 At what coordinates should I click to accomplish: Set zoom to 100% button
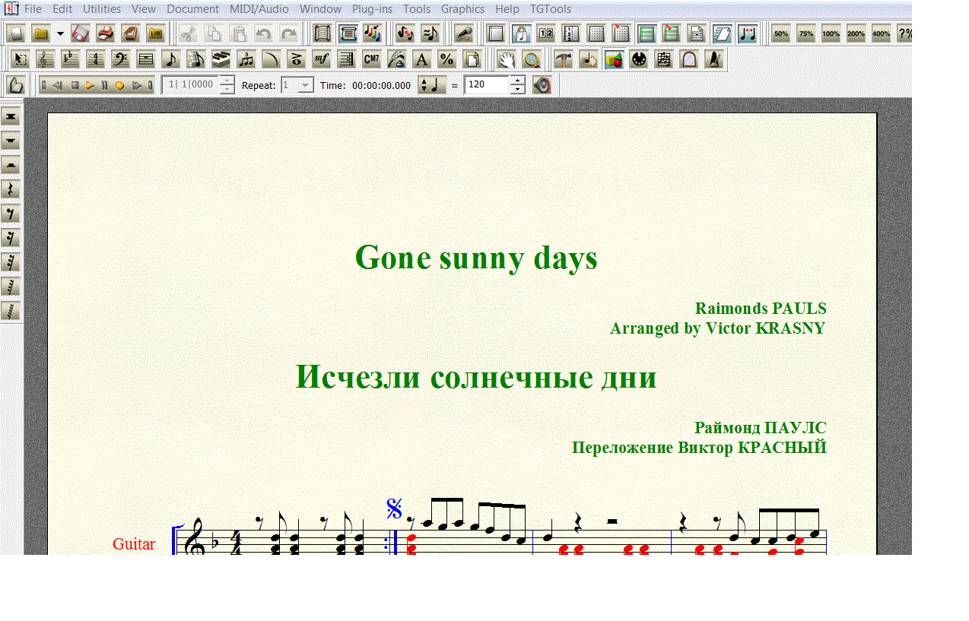831,33
